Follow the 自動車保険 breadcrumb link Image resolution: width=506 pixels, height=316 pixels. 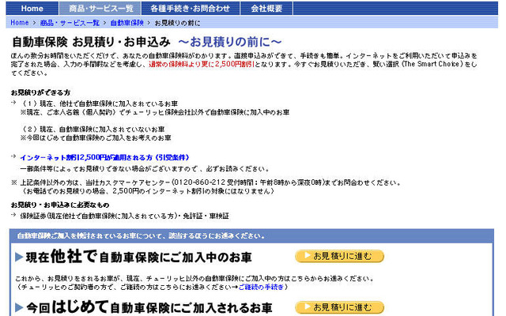[x=126, y=23]
